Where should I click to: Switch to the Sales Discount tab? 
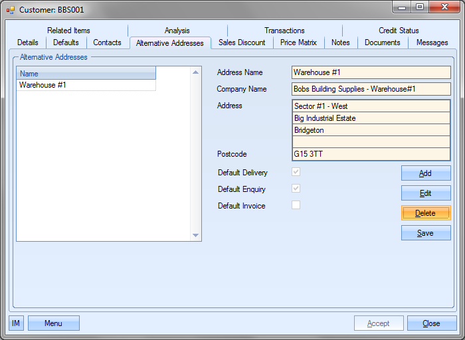coord(242,42)
